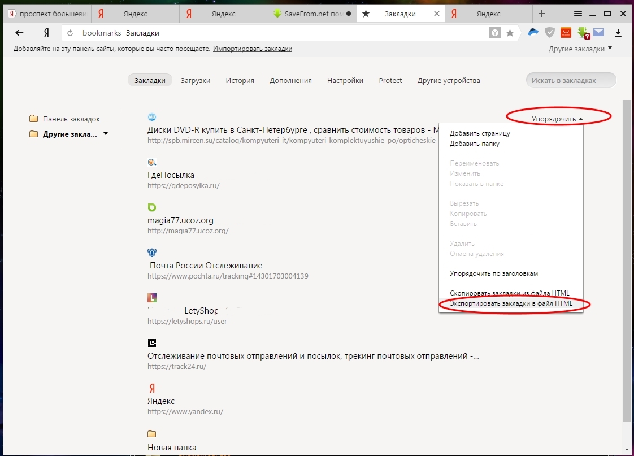The height and width of the screenshot is (456, 634).
Task: Switch to the Загрузки tab
Action: [196, 80]
